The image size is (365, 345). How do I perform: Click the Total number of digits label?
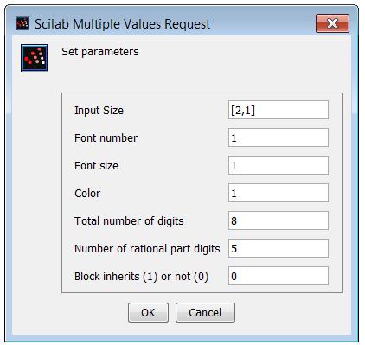pos(129,221)
